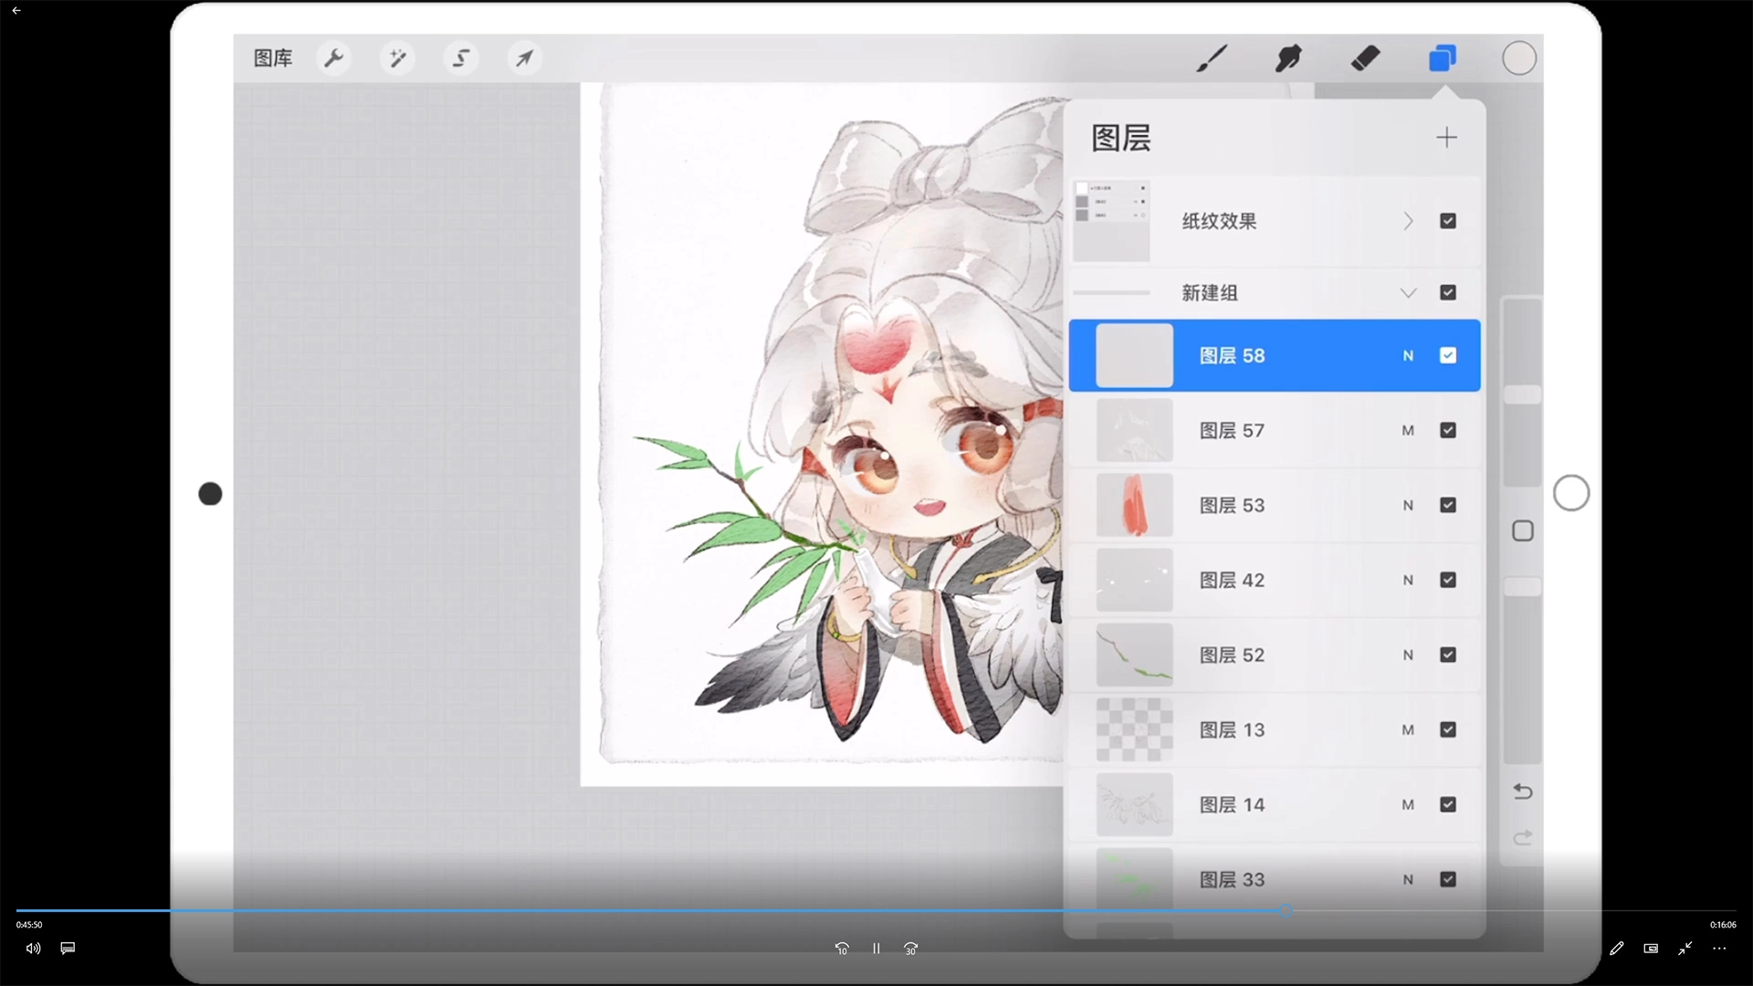This screenshot has width=1753, height=986.
Task: Pause the video playback
Action: (876, 949)
